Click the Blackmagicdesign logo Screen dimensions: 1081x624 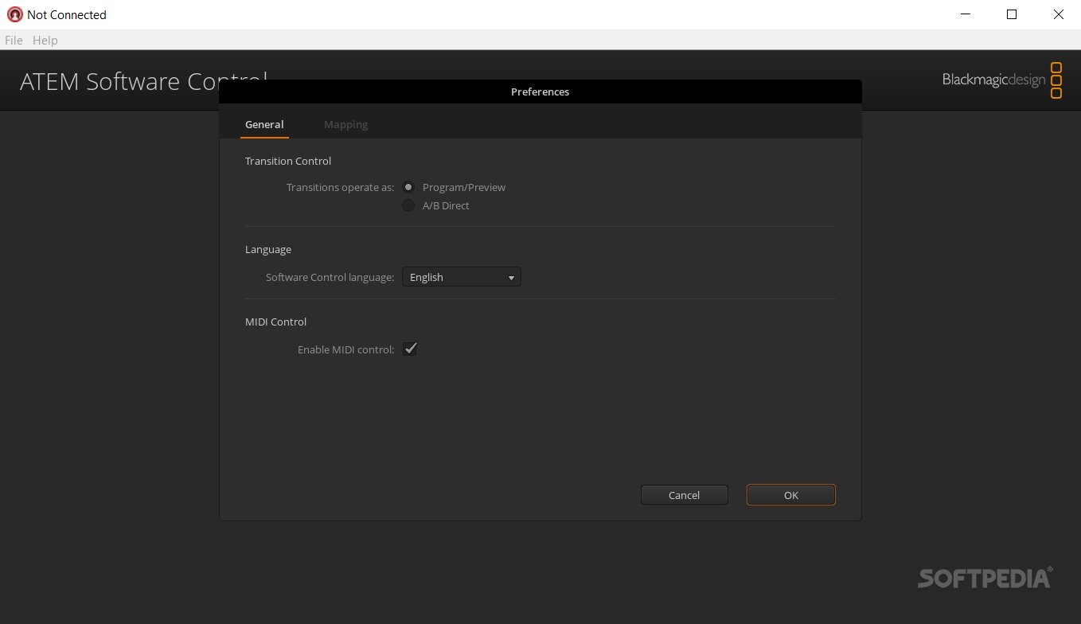(x=1002, y=80)
